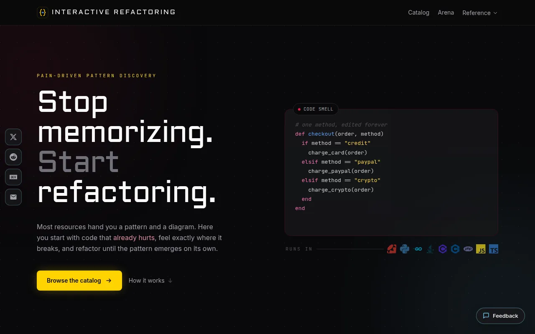Viewport: 535px width, 334px height.
Task: Open the Feedback button
Action: 500,316
